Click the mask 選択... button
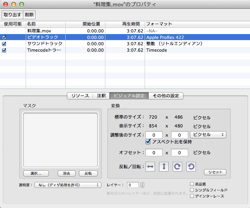This screenshot has height=208, width=250. [x=36, y=174]
